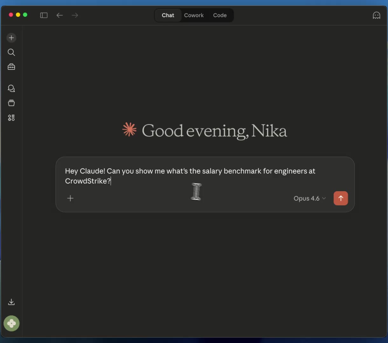Viewport: 388px width, 343px height.
Task: Open the ghost incognito chat icon
Action: (x=376, y=15)
